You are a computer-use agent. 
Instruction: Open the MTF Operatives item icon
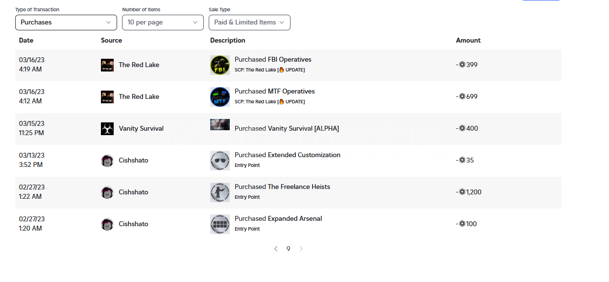pos(220,97)
